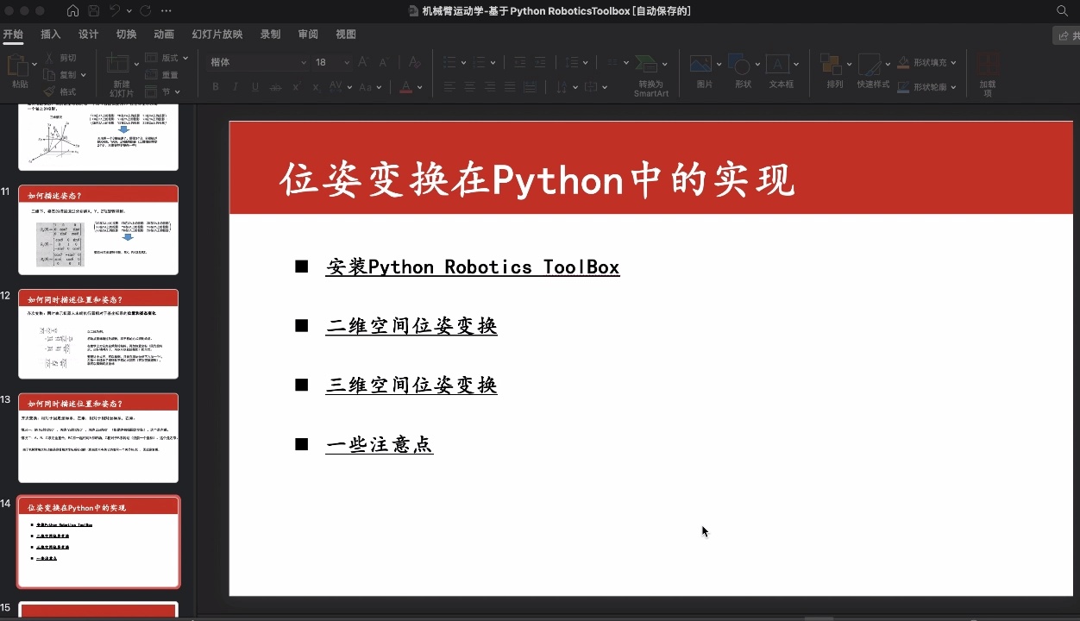1080x621 pixels.
Task: Open the 幻灯片放映 tab
Action: coord(217,34)
